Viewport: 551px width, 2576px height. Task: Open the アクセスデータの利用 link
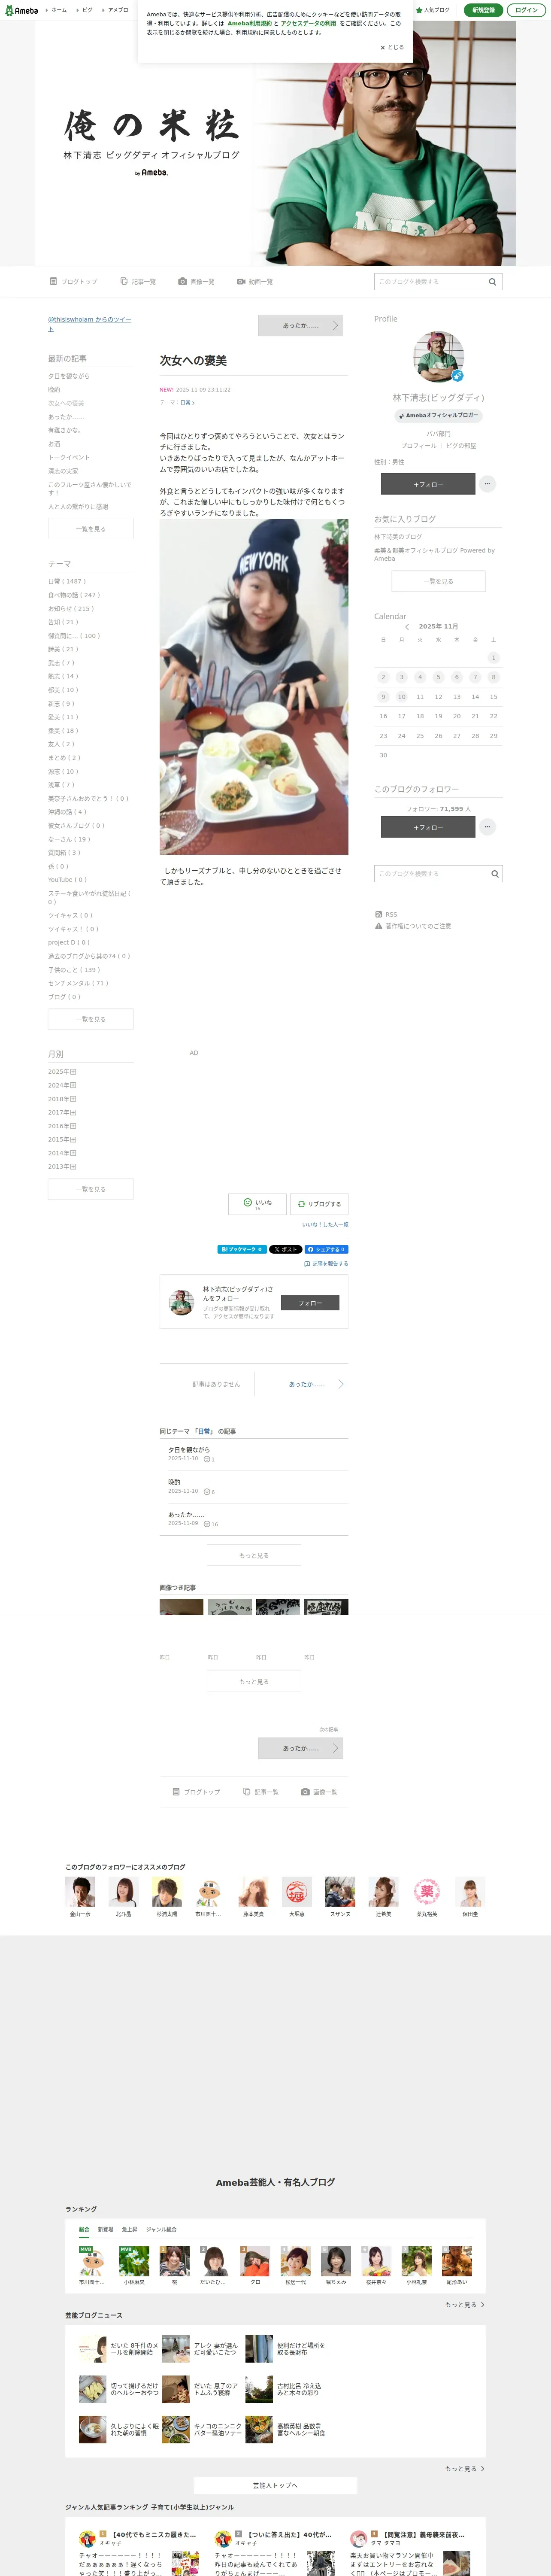tap(308, 23)
